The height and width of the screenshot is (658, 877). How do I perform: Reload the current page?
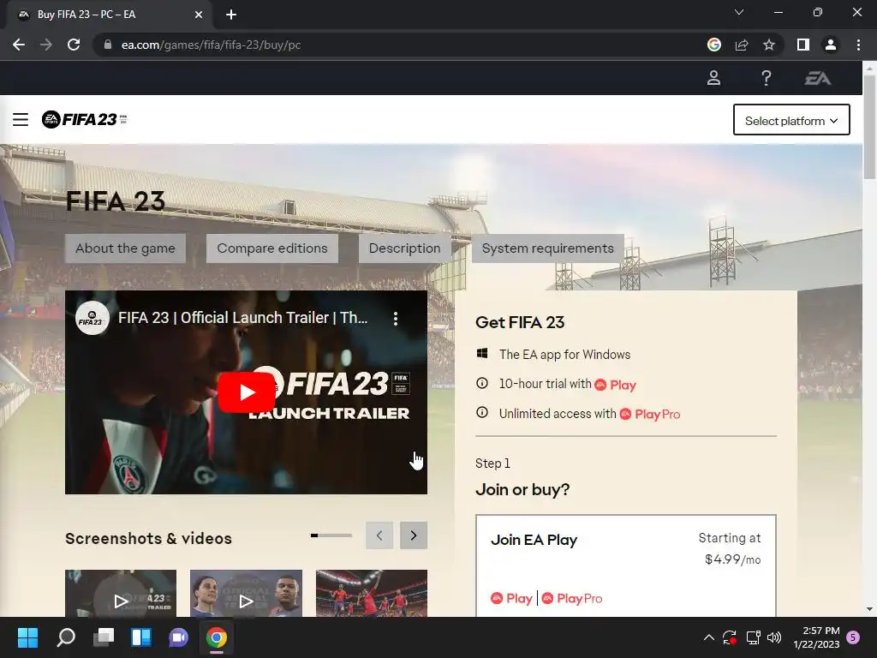click(x=74, y=45)
